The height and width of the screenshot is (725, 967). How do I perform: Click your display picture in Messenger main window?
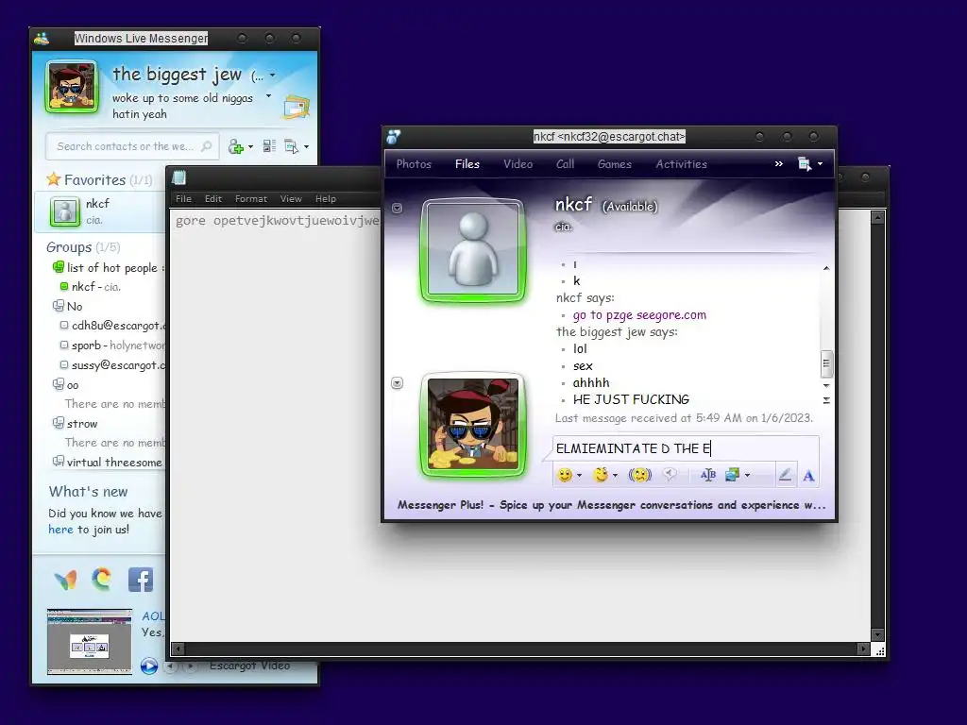pyautogui.click(x=72, y=87)
